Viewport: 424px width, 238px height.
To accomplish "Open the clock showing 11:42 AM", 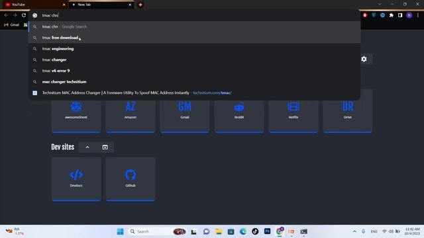I will click(x=412, y=231).
